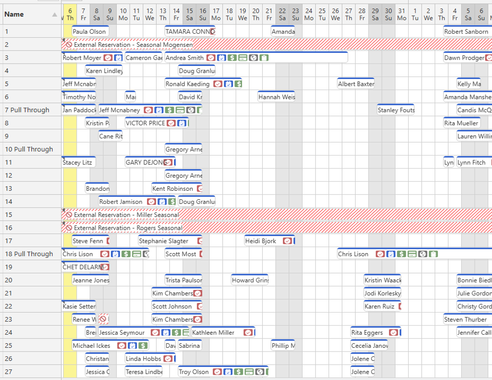
Task: Click calendar icon on Robert Moyer reservation
Action: pos(118,58)
